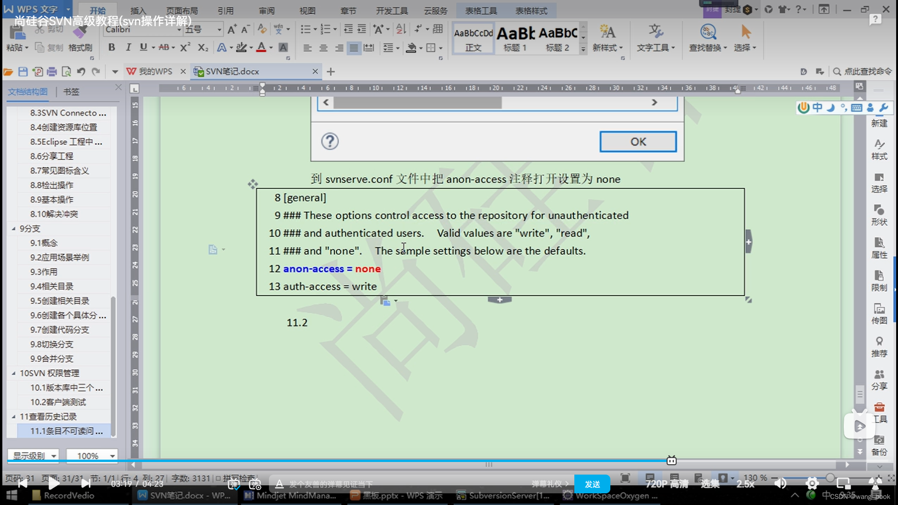Viewport: 898px width, 505px height.
Task: Apply subscript formatting
Action: [x=203, y=47]
